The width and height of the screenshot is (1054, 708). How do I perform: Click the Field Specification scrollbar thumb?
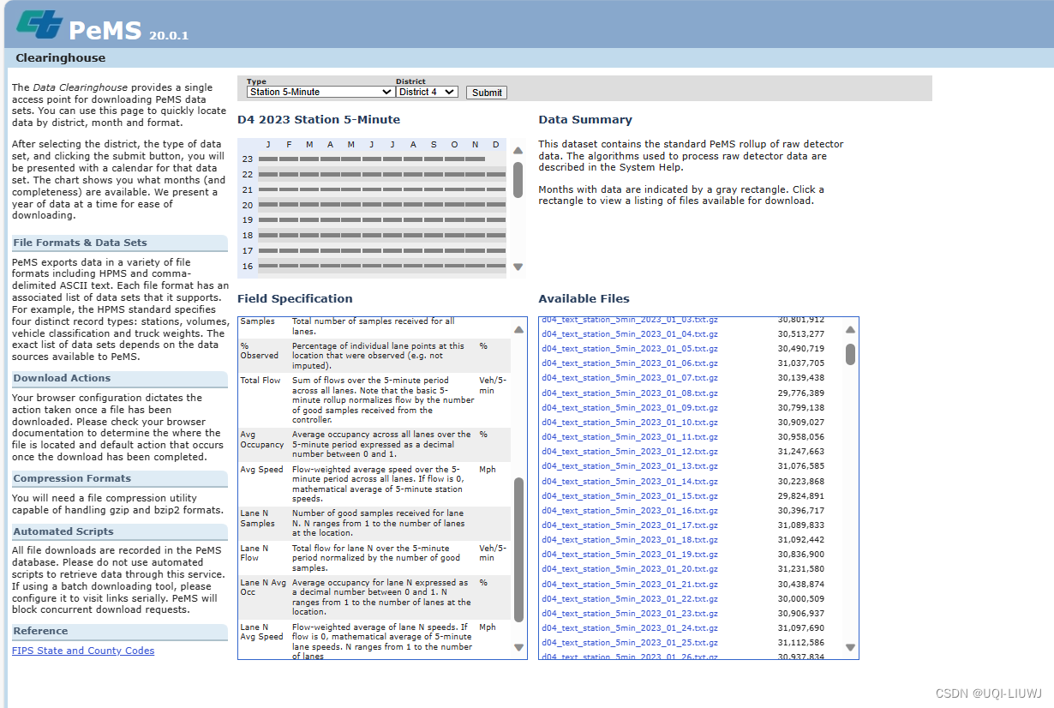(x=518, y=549)
